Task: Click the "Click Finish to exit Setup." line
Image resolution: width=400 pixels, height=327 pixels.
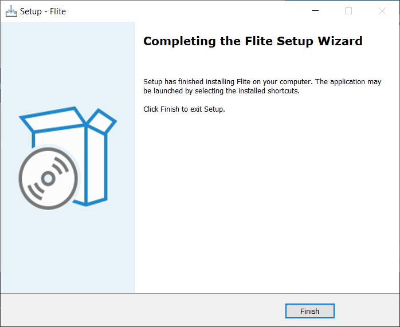Action: [x=184, y=109]
